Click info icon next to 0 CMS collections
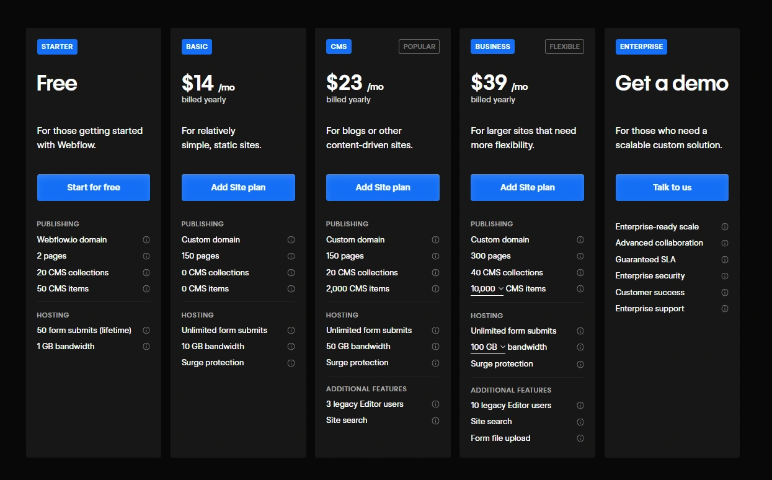 (291, 273)
